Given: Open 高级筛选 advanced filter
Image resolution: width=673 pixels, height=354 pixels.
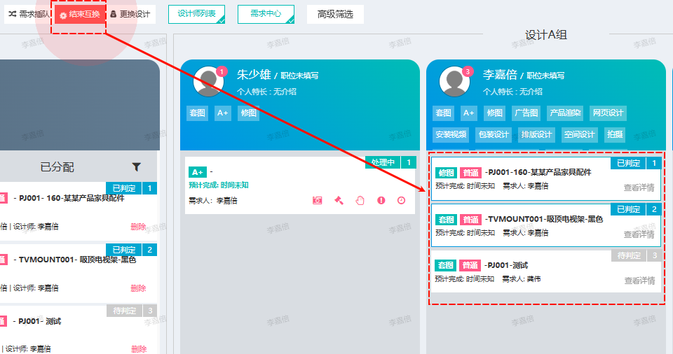Looking at the screenshot, I should point(335,14).
